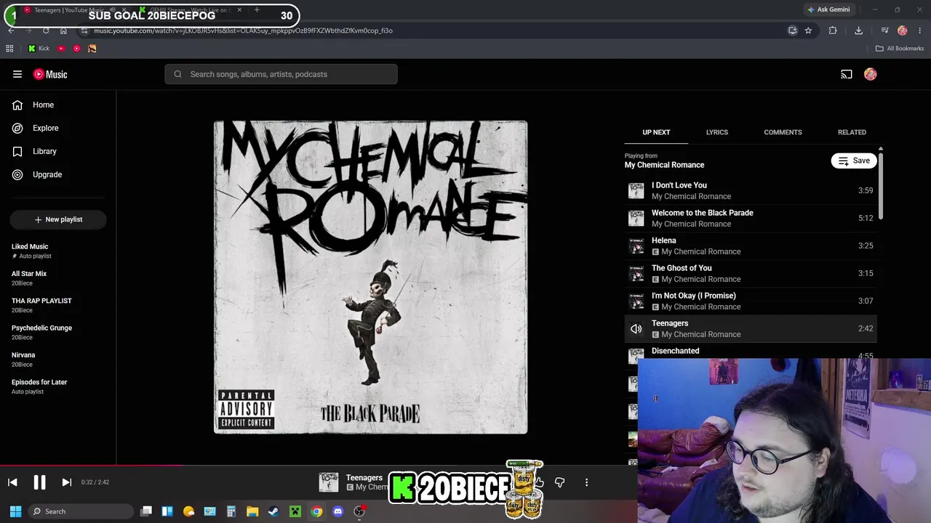Open the player bar more actions menu

[x=586, y=482]
